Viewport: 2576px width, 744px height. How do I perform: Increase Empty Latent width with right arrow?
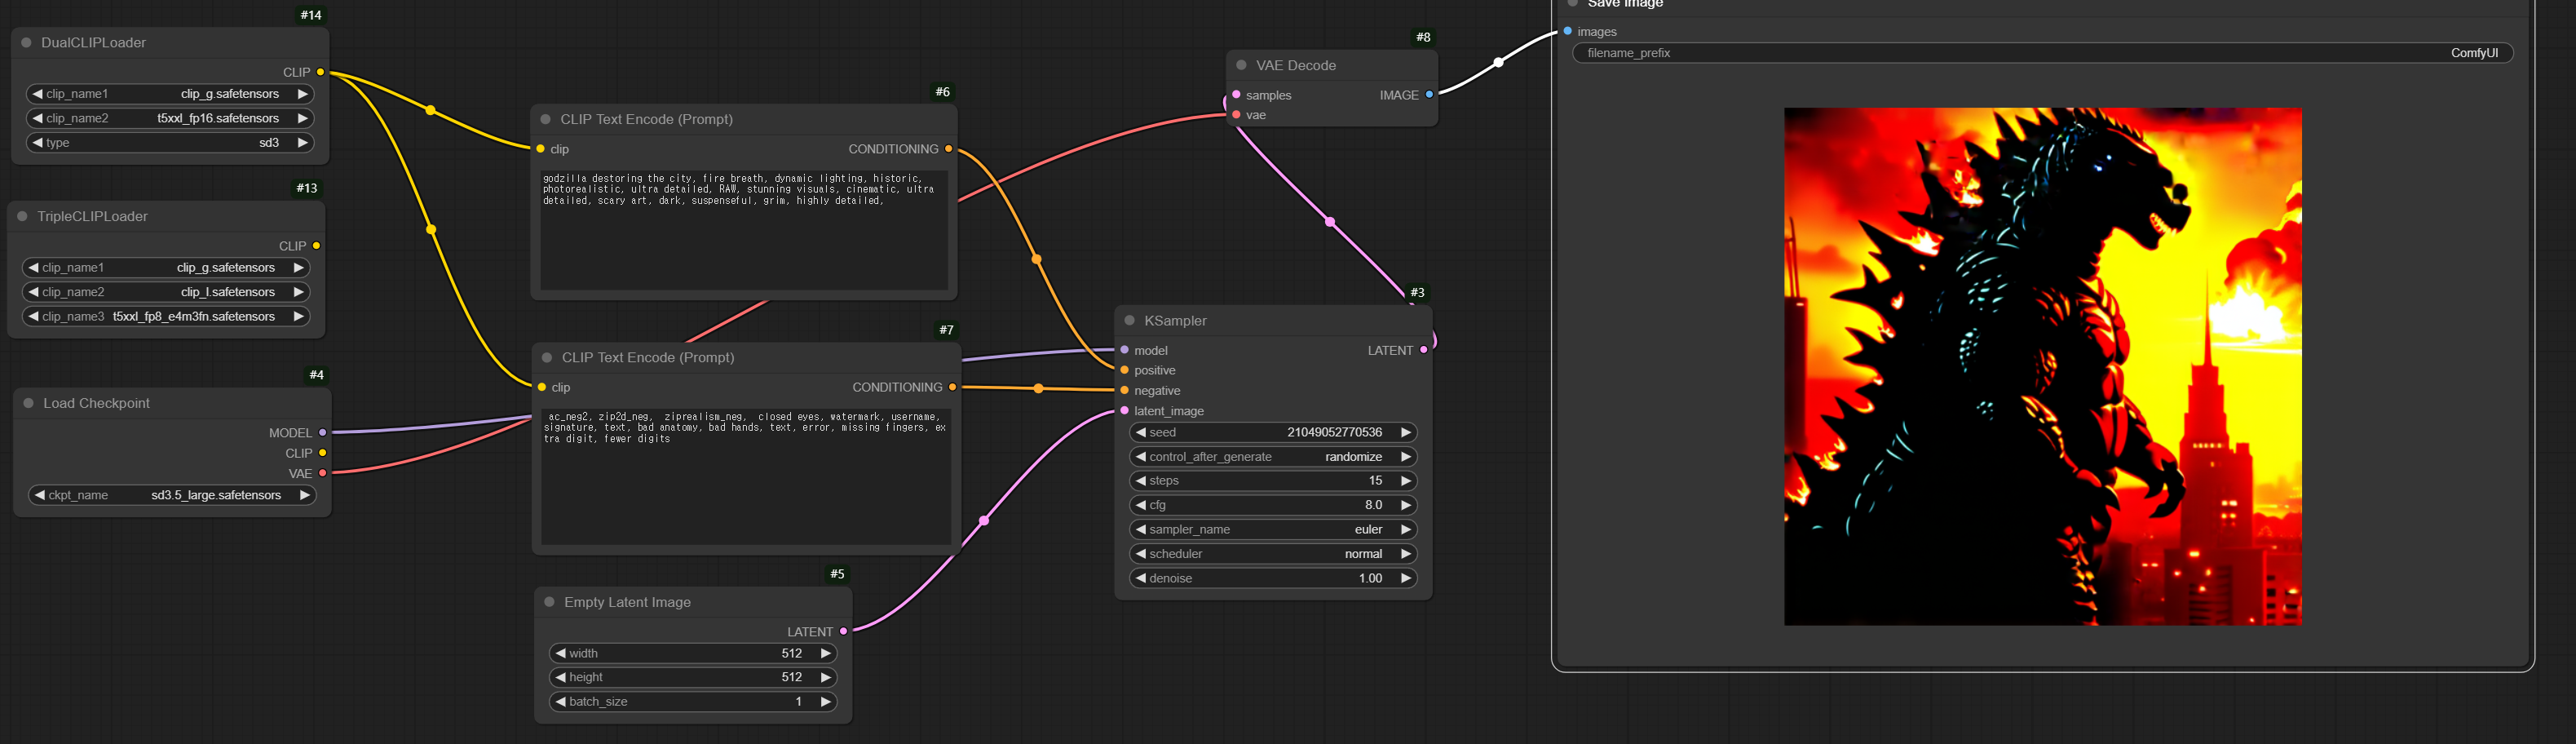tap(825, 653)
